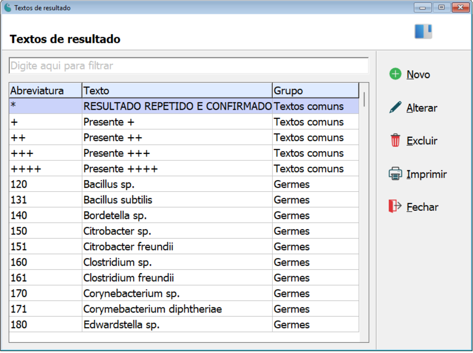Sort by Texto column header

(x=177, y=90)
